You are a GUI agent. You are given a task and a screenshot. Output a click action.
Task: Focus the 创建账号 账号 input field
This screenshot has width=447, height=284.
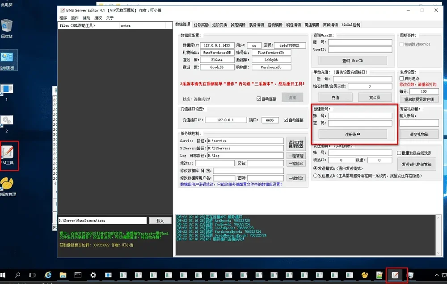(x=360, y=116)
